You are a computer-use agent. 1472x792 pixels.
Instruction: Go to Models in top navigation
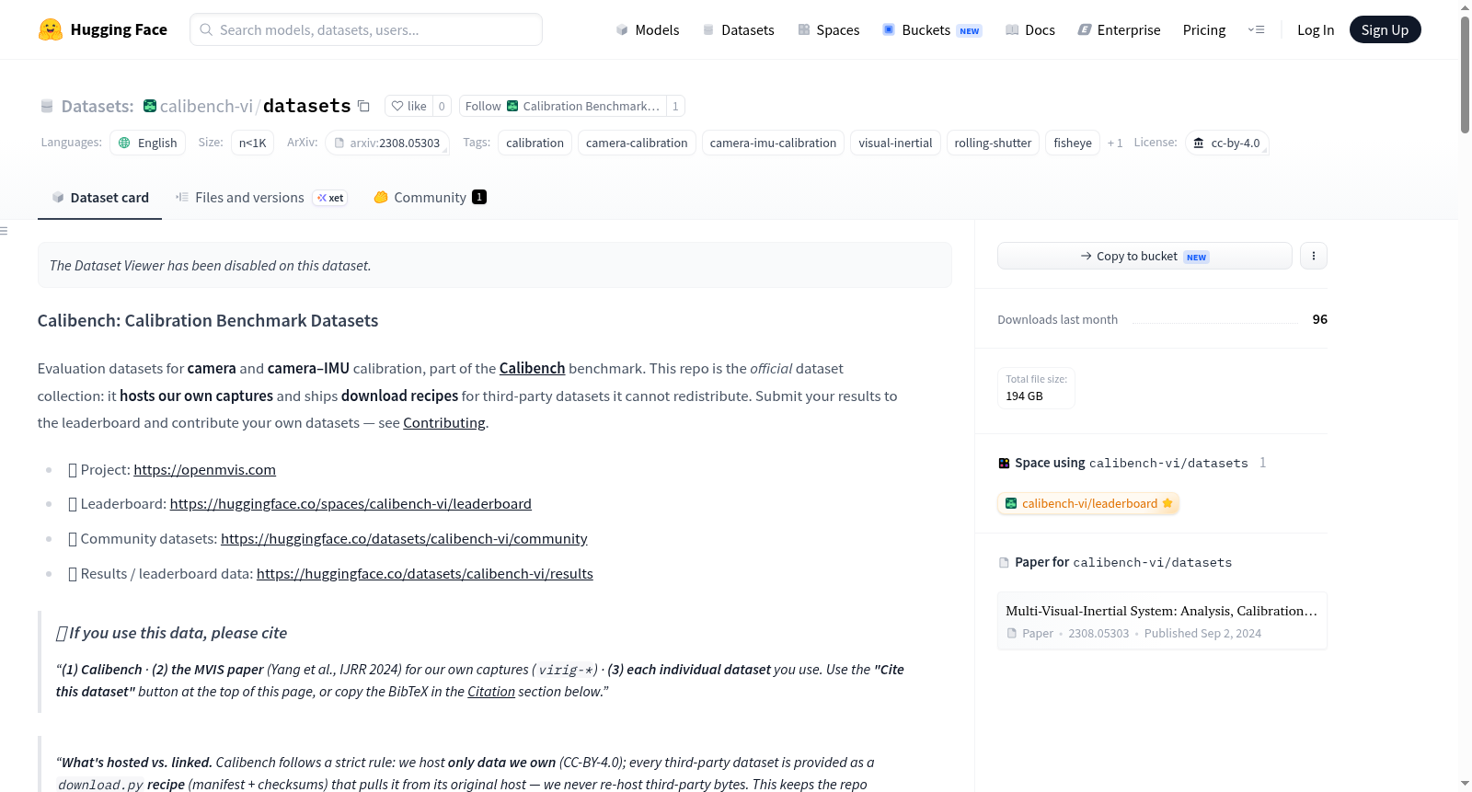(648, 29)
